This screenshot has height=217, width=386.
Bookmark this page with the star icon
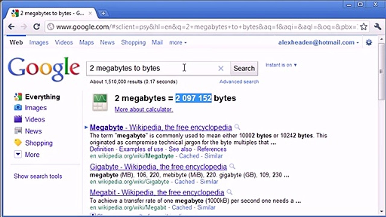(x=364, y=27)
